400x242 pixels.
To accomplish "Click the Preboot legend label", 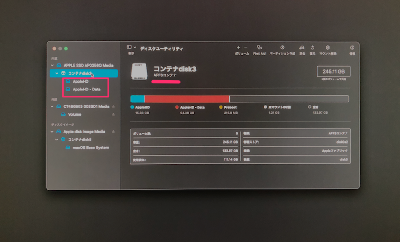I will coord(230,107).
